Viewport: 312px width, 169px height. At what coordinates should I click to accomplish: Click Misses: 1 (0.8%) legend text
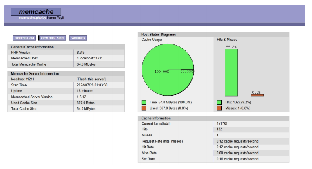(238, 108)
